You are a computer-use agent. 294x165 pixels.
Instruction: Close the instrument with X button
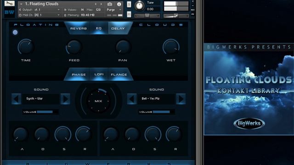point(193,1)
